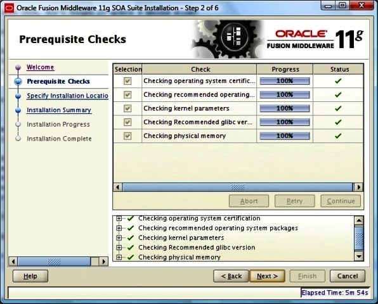This screenshot has height=304, width=378.
Task: Click the Finish button
Action: (x=308, y=276)
